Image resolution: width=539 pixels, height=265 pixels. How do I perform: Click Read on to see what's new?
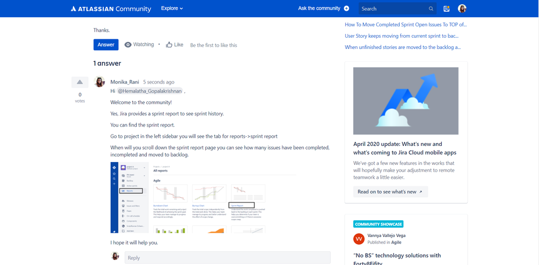pos(390,192)
